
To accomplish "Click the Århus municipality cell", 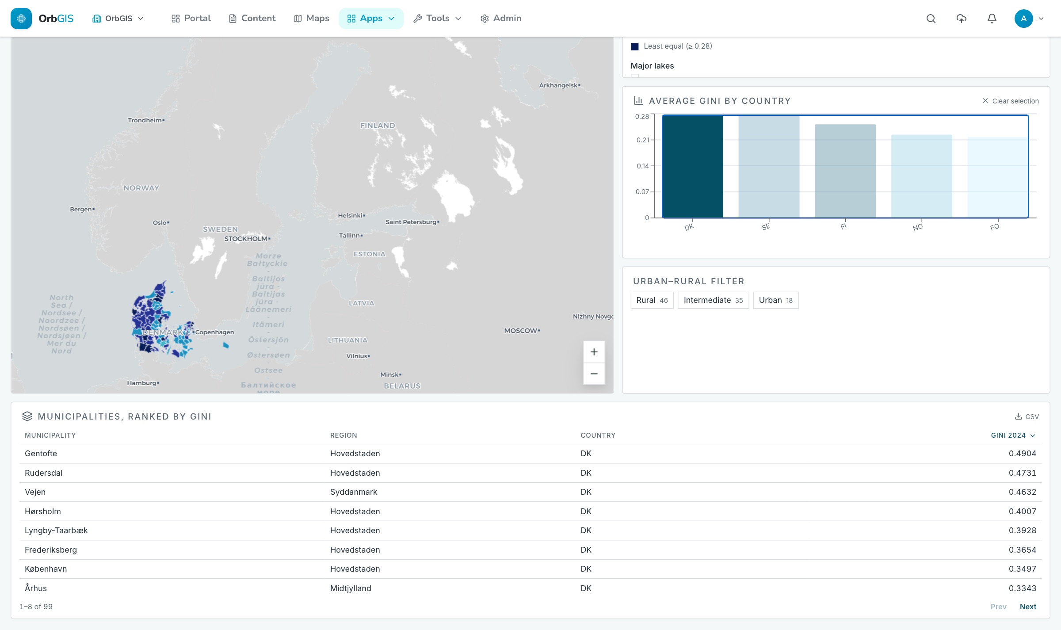I will (36, 588).
